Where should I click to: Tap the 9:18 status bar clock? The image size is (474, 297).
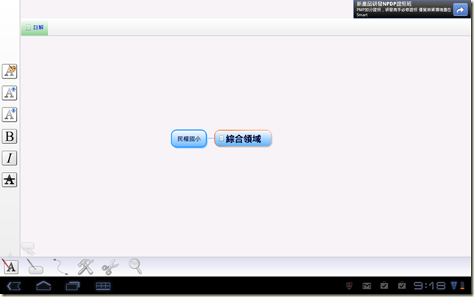pos(429,285)
